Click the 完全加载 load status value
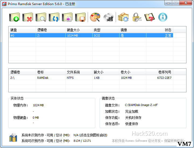The image size is (194, 148). point(132,111)
